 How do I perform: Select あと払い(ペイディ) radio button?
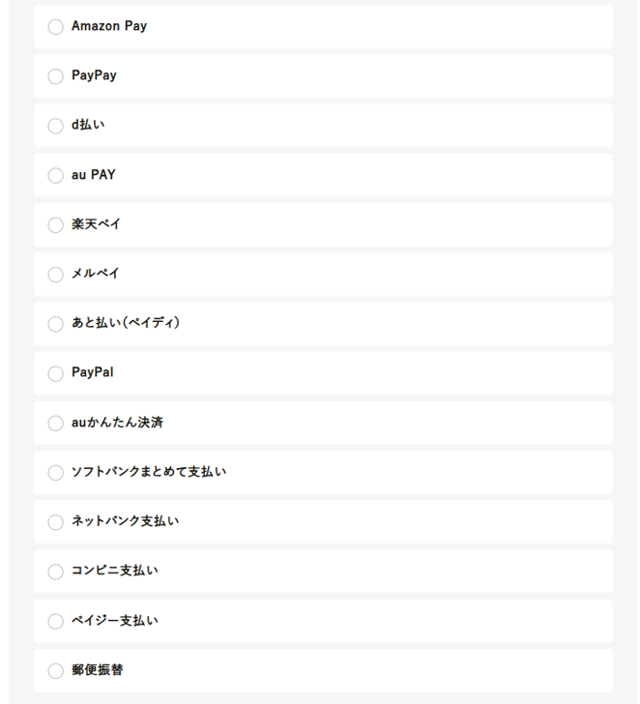coord(56,324)
